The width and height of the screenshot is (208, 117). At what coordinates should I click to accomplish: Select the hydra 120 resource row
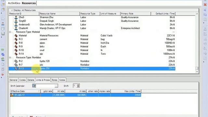92,61
